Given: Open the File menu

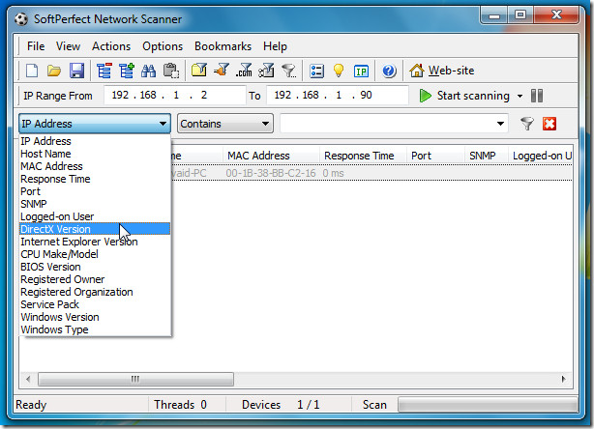Looking at the screenshot, I should pos(36,46).
